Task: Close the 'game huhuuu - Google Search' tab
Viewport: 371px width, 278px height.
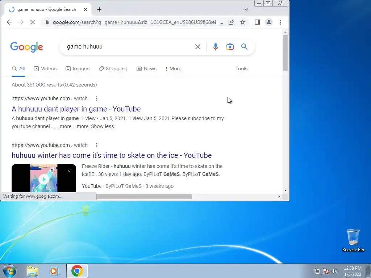Action: (86, 9)
